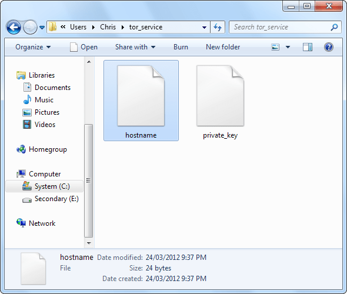This screenshot has width=347, height=294.
Task: Click the change view icon in toolbar
Action: tap(275, 47)
